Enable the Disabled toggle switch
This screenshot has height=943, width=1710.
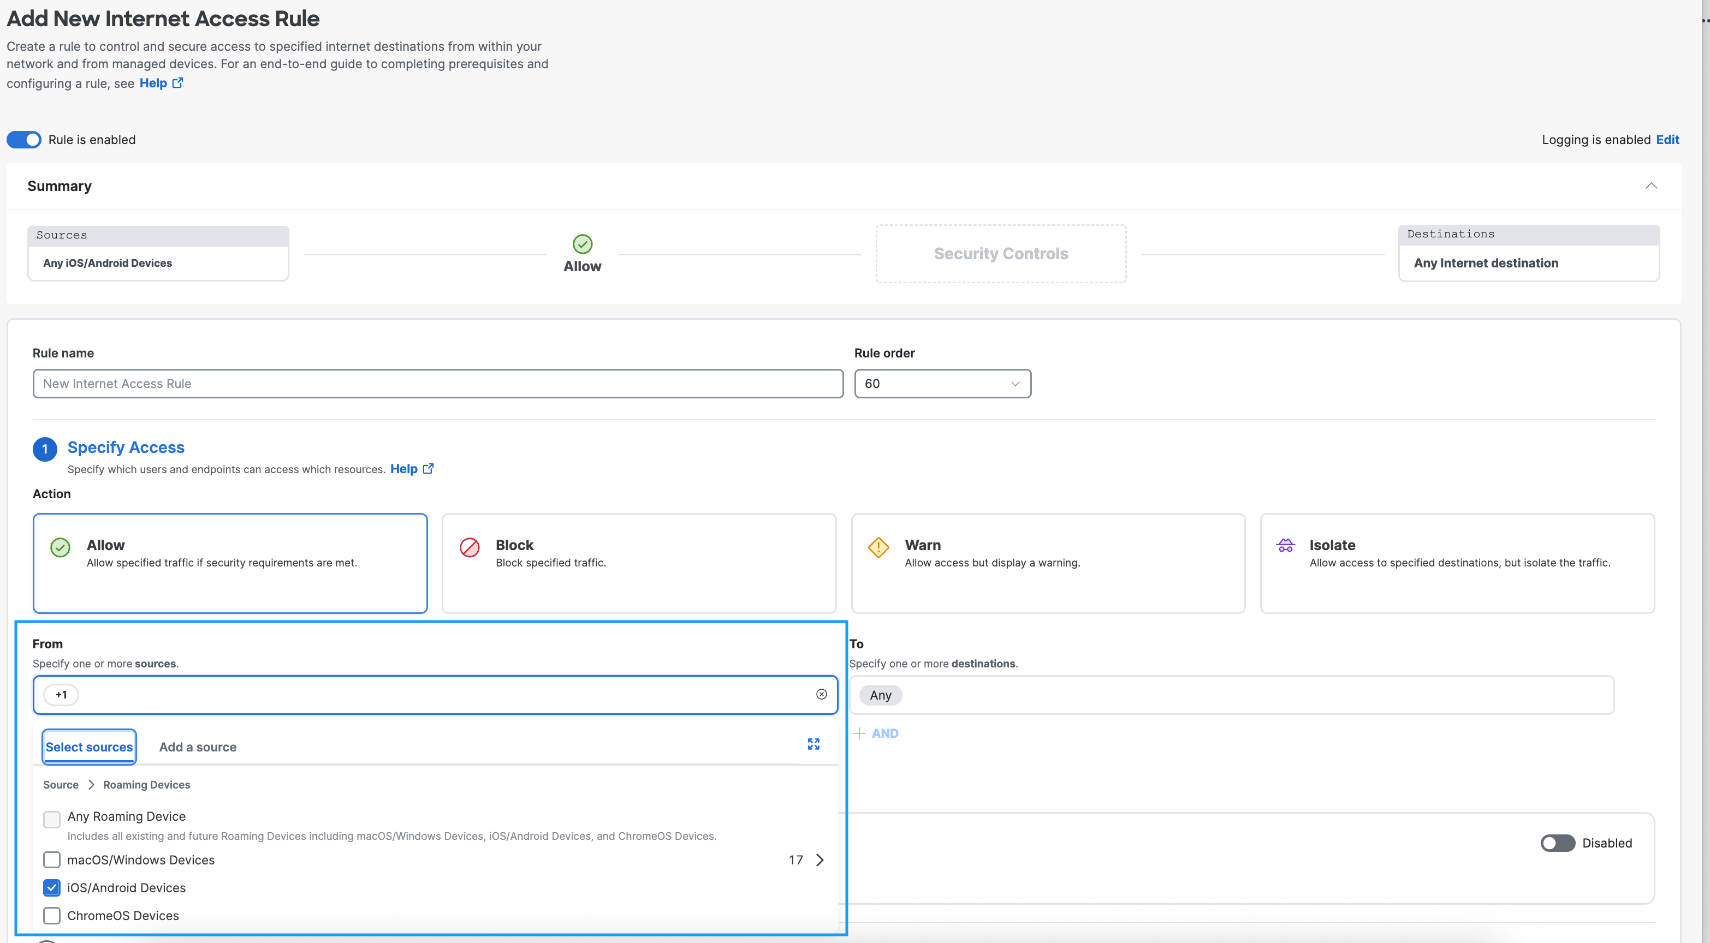pyautogui.click(x=1557, y=843)
